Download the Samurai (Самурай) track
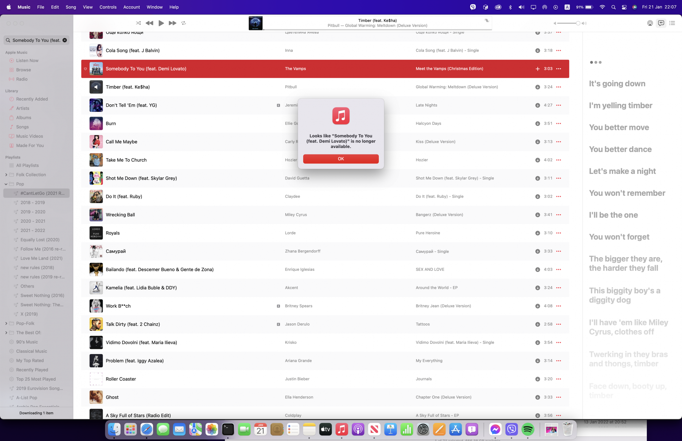Viewport: 682px width, 441px height. 537,251
